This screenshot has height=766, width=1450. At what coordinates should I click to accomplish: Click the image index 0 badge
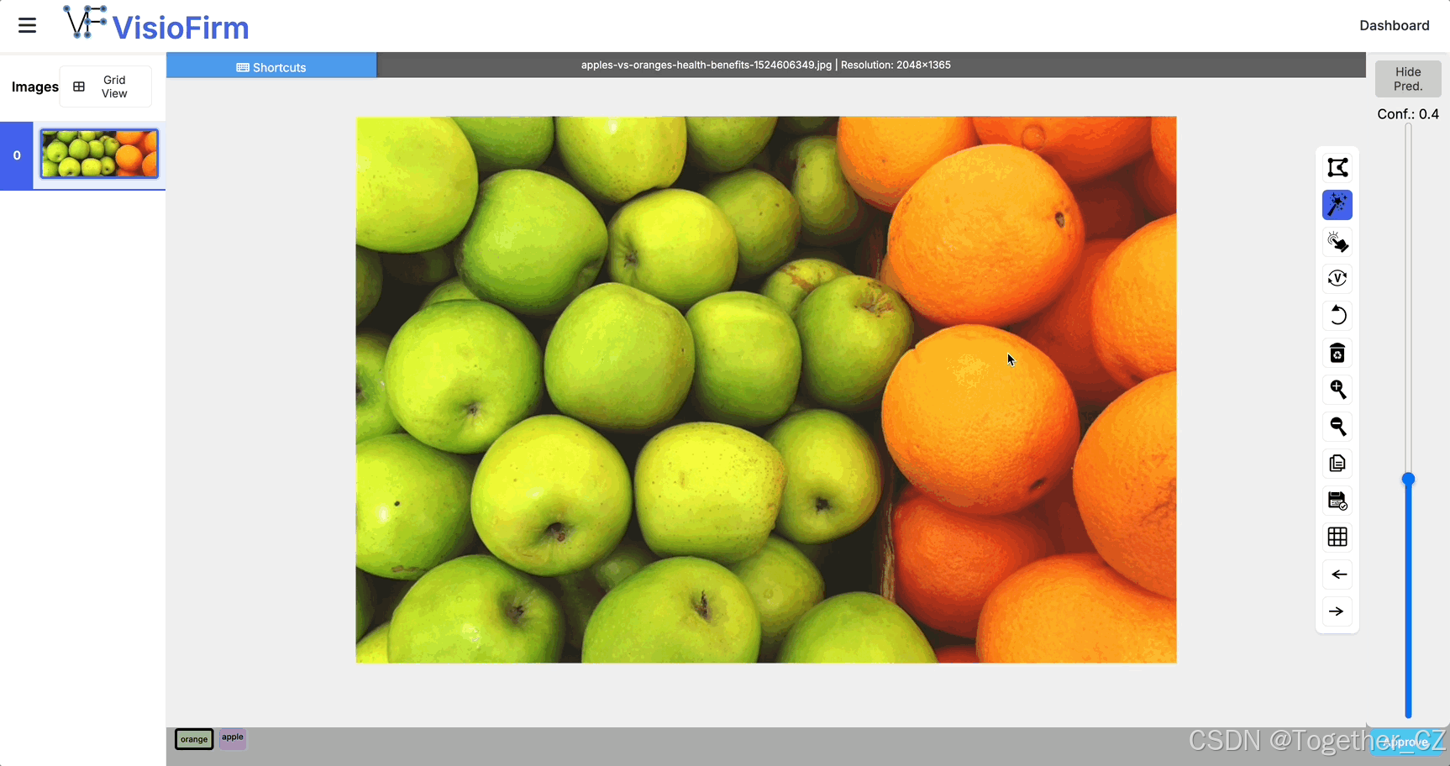point(16,155)
